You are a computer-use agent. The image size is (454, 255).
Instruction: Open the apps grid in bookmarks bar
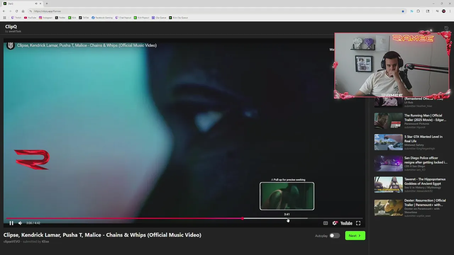tap(5, 18)
